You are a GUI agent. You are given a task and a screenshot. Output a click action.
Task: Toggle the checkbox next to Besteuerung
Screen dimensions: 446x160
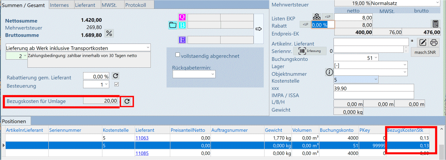pyautogui.click(x=116, y=84)
